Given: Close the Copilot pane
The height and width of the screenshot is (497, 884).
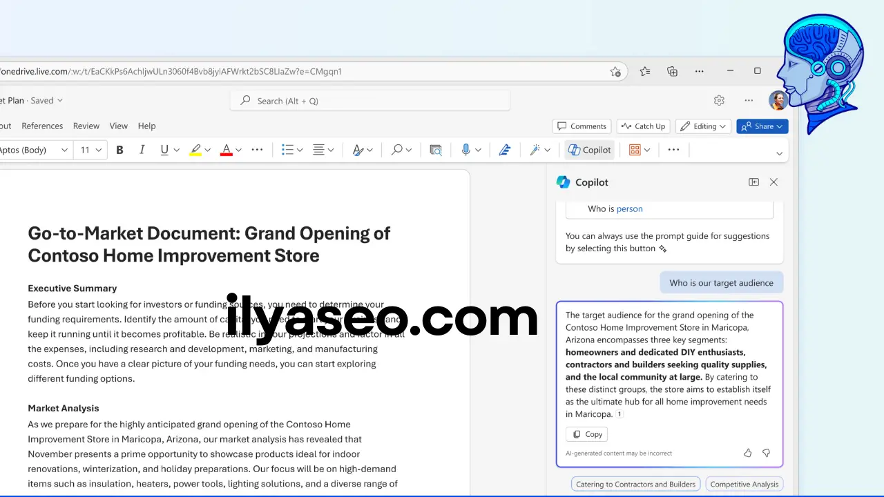Looking at the screenshot, I should click(x=773, y=182).
